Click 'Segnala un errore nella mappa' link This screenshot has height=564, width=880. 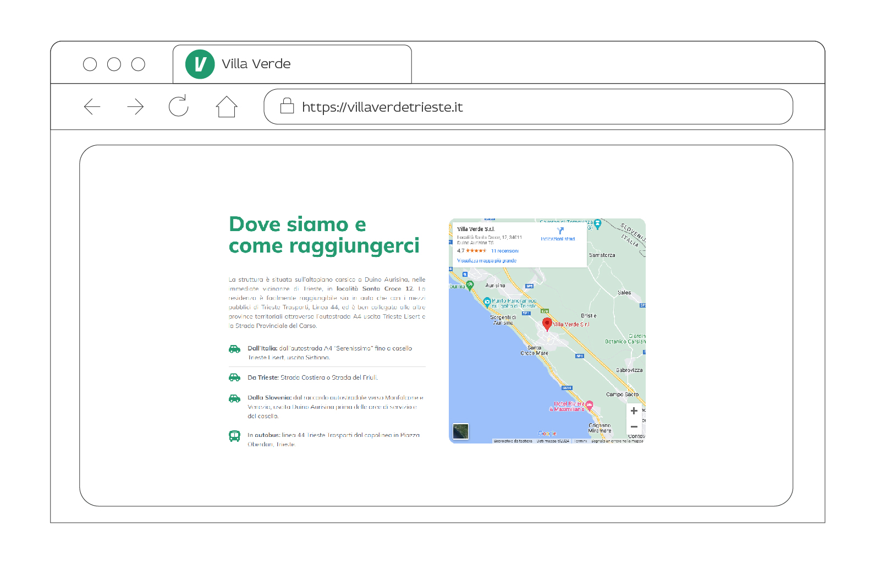pyautogui.click(x=617, y=441)
